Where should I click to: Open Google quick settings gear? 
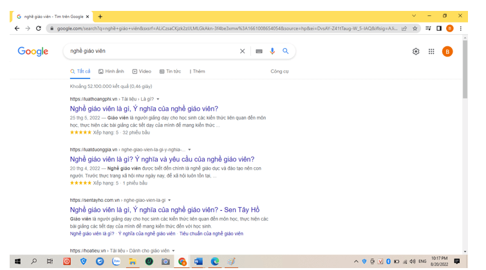(416, 51)
